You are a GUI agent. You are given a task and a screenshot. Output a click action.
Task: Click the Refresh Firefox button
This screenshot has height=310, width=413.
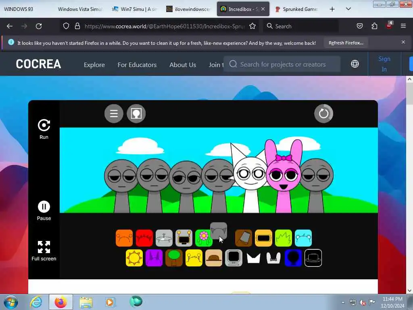(346, 43)
